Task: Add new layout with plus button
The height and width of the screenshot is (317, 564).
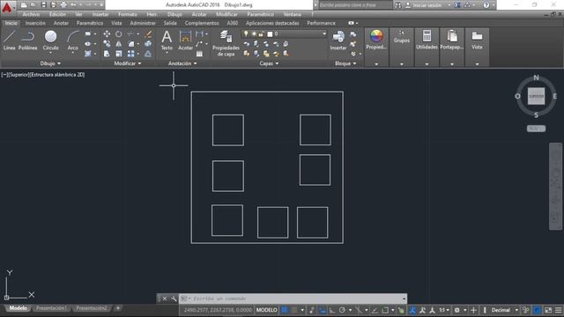Action: point(117,308)
